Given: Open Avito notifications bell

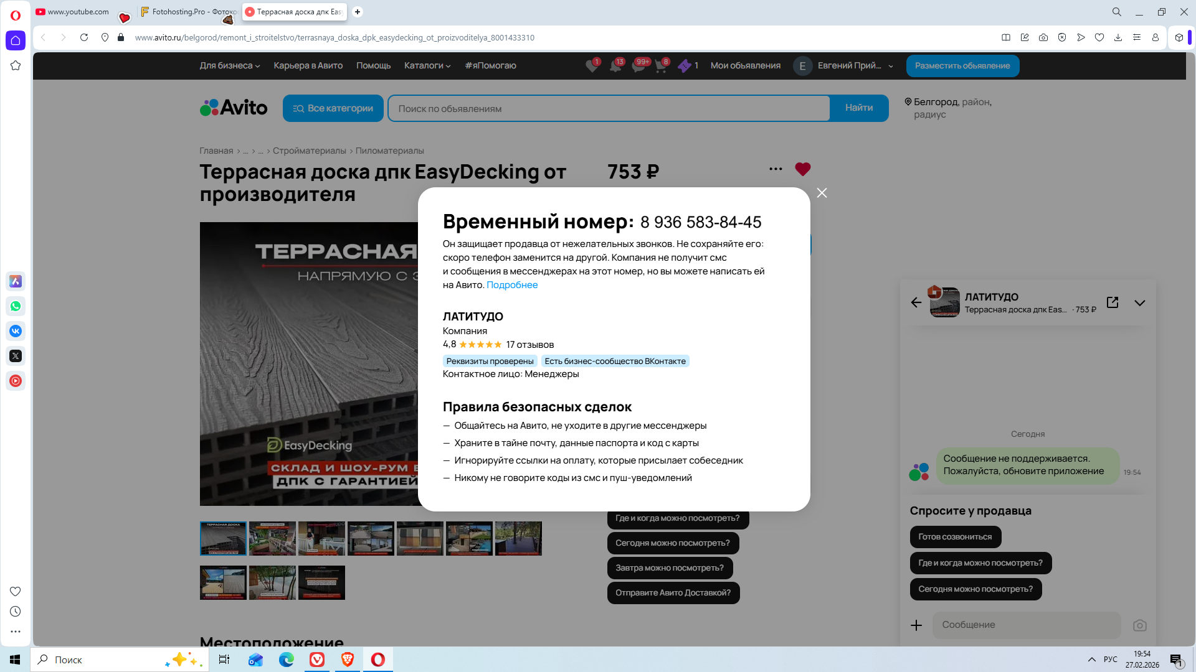Looking at the screenshot, I should [615, 66].
